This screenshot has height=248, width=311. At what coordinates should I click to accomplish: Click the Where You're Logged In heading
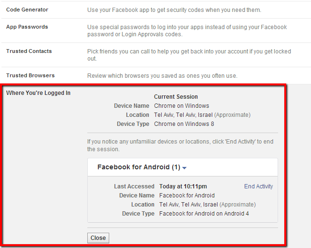(x=38, y=93)
